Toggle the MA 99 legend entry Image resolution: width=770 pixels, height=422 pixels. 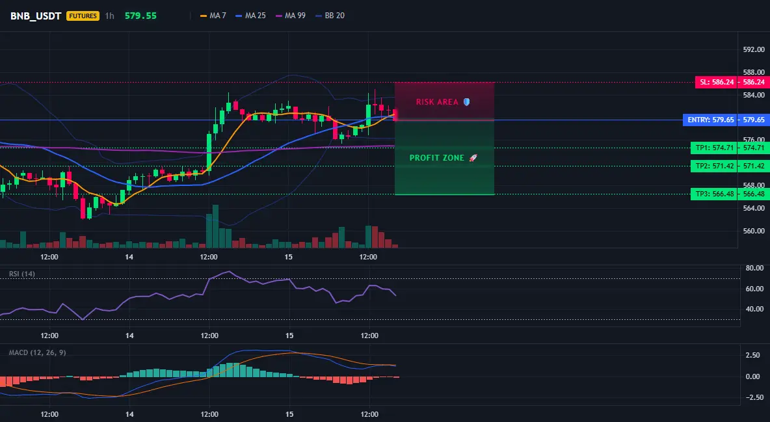point(291,16)
